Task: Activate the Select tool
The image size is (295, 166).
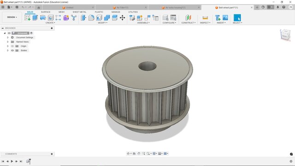Action: (x=237, y=18)
